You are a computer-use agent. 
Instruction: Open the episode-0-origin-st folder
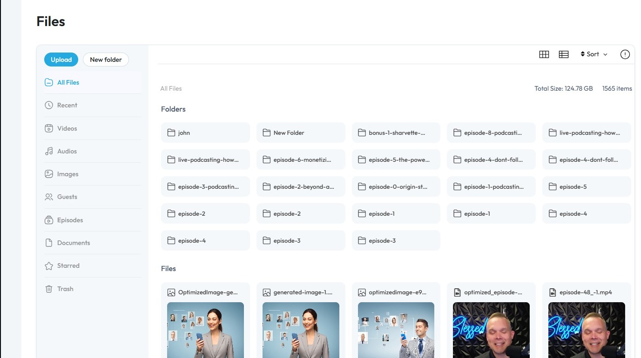[x=396, y=186]
